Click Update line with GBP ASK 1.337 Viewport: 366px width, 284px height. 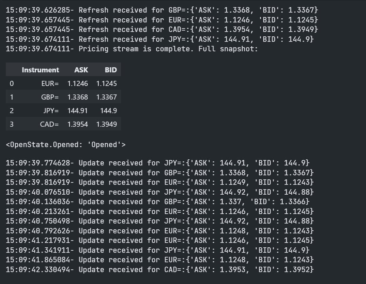(x=158, y=202)
